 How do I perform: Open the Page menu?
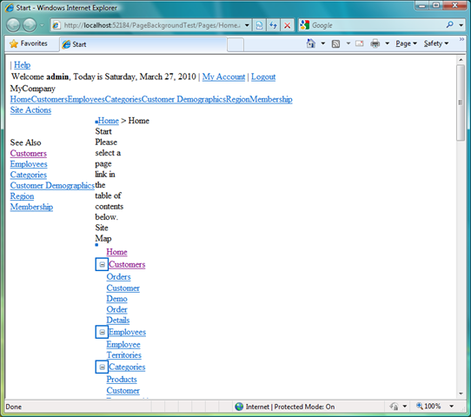click(406, 43)
